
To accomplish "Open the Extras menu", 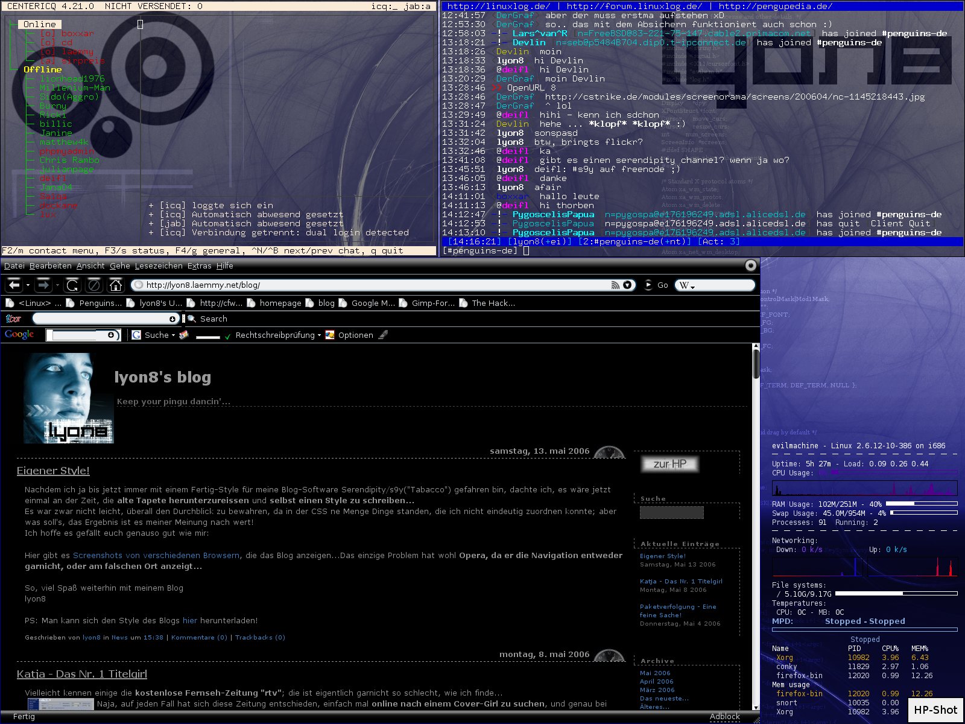I will (x=199, y=265).
